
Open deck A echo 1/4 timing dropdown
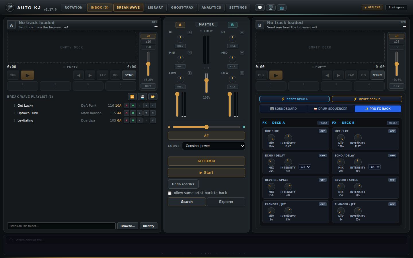305,167
